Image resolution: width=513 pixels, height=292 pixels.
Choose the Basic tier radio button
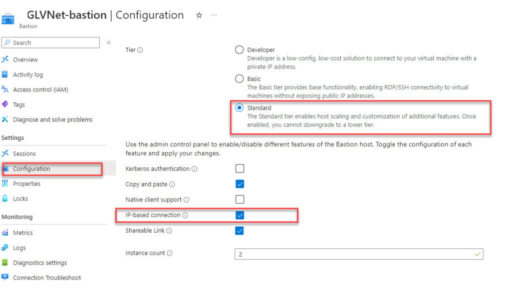coord(239,79)
